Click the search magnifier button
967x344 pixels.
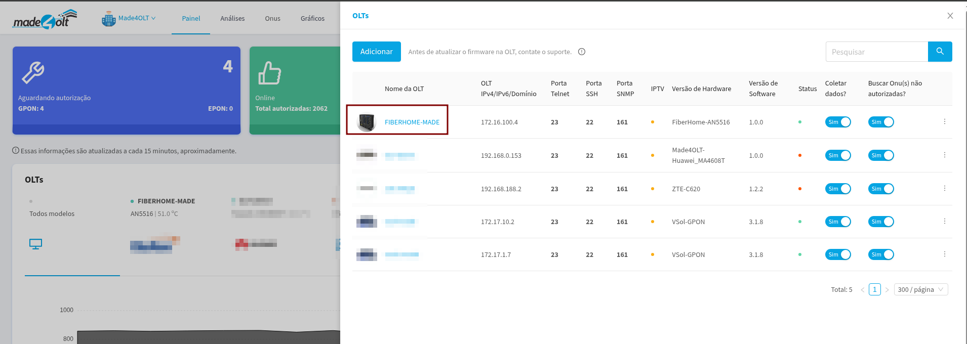coord(940,52)
